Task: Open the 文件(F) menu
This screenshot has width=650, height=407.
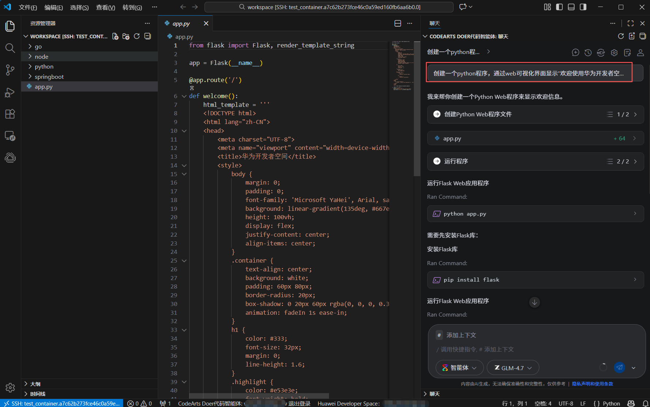Action: 28,7
